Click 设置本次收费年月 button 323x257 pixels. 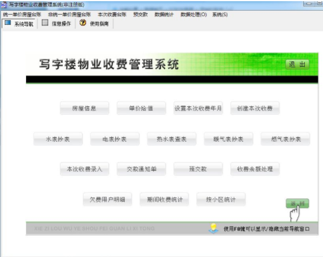(198, 108)
